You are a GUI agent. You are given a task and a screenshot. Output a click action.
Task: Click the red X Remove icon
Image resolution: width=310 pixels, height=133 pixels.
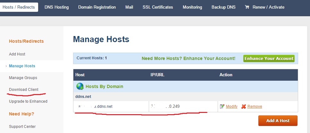pos(244,107)
